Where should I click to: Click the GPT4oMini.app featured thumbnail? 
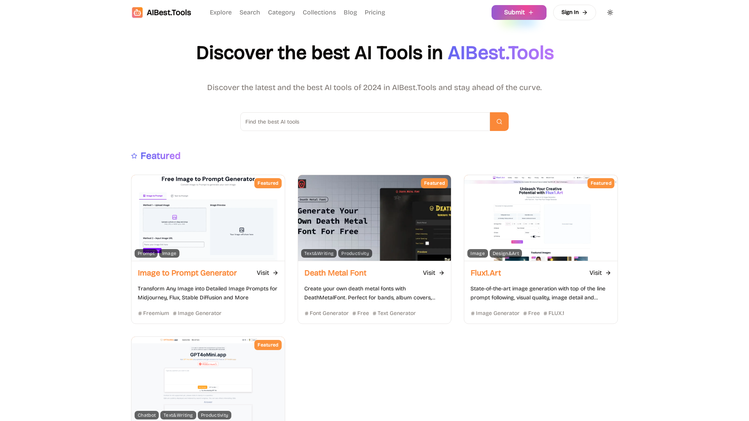(207, 379)
